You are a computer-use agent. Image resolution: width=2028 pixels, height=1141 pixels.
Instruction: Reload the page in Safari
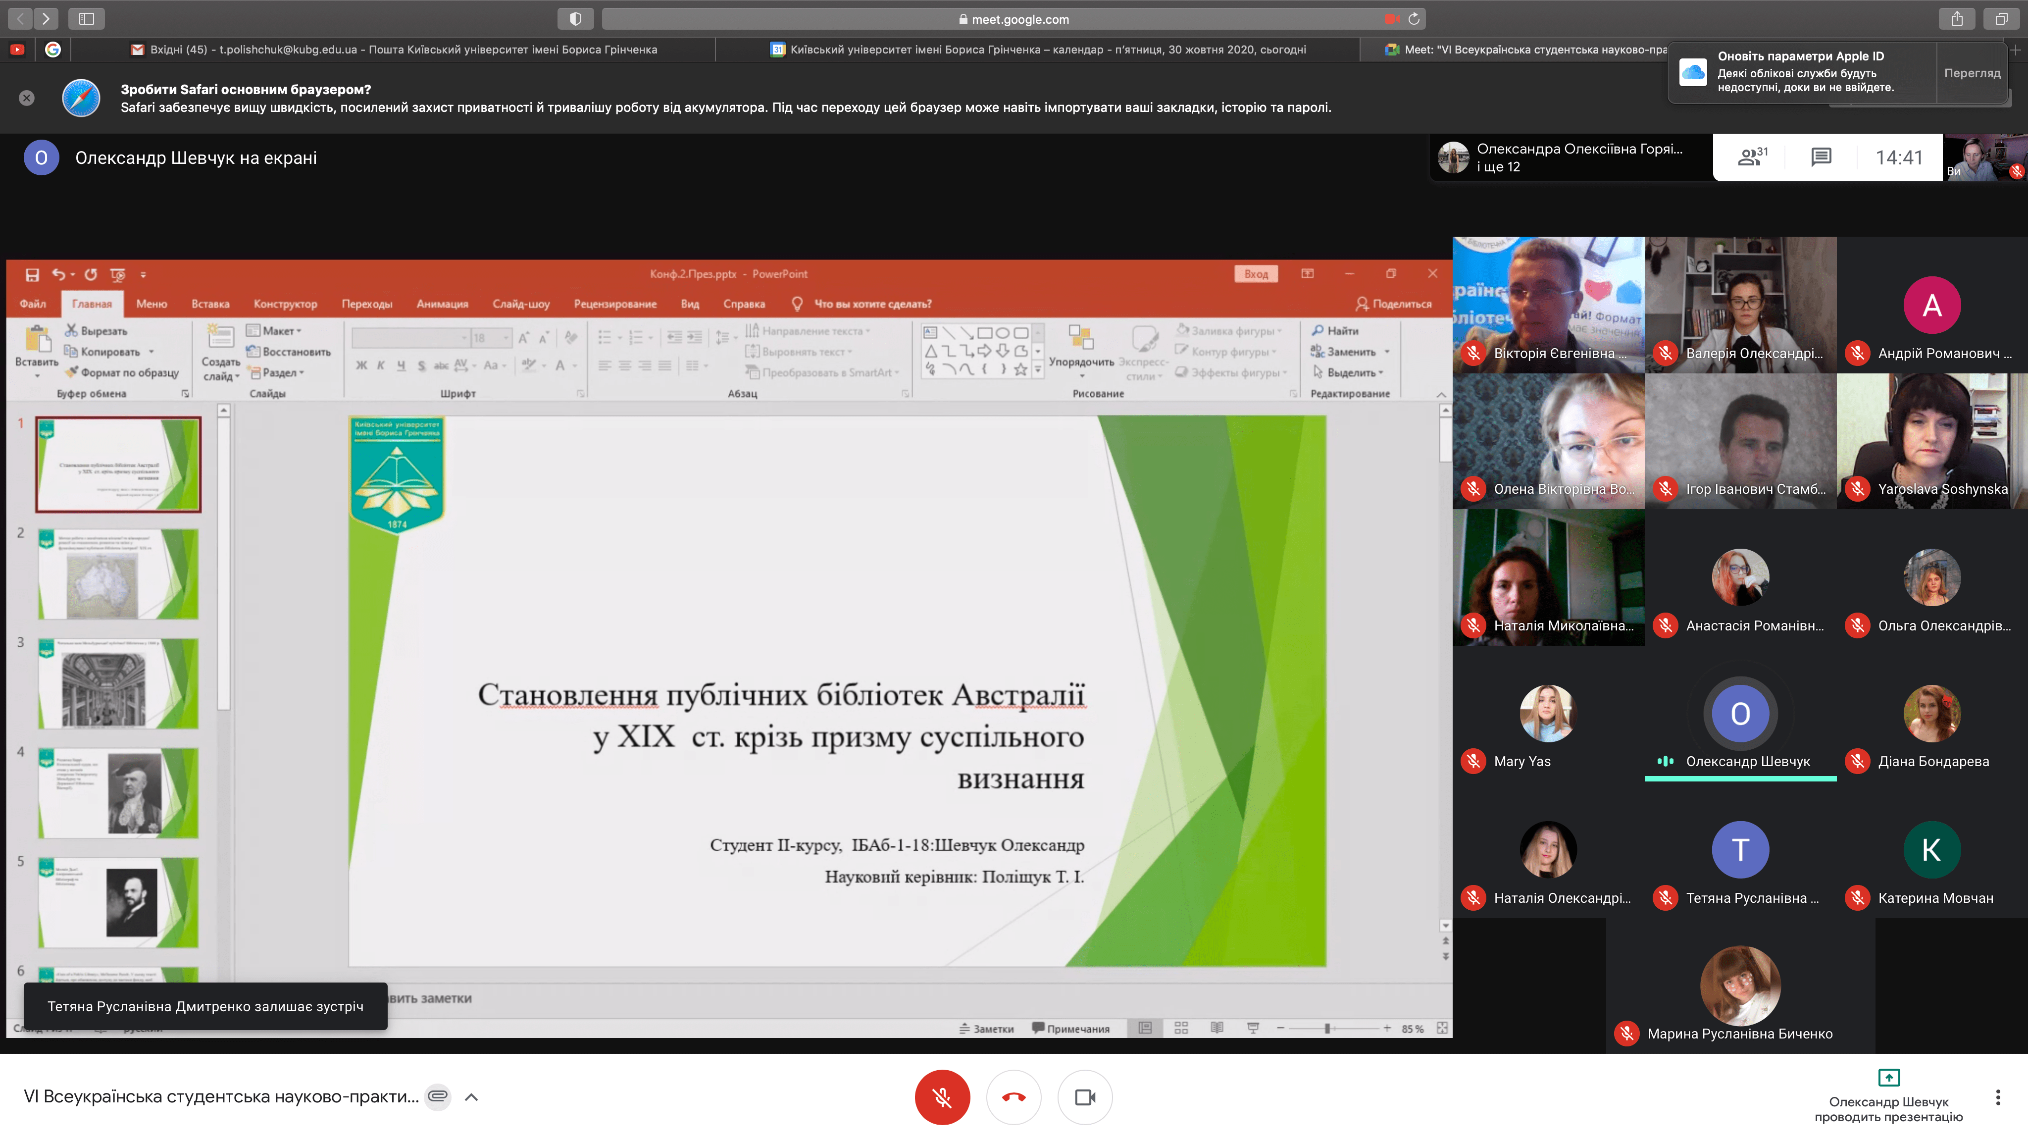(1414, 19)
